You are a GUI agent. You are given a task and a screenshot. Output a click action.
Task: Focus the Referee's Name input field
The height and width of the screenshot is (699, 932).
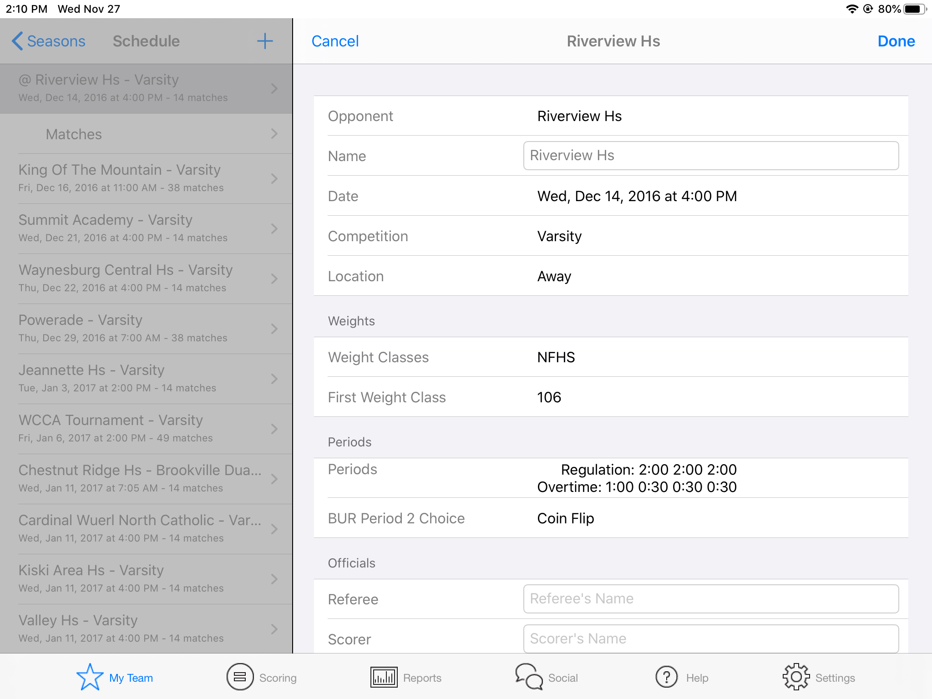pyautogui.click(x=711, y=599)
